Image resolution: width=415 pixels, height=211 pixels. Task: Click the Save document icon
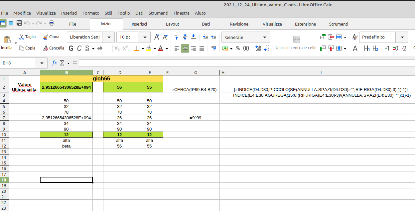coord(19,23)
